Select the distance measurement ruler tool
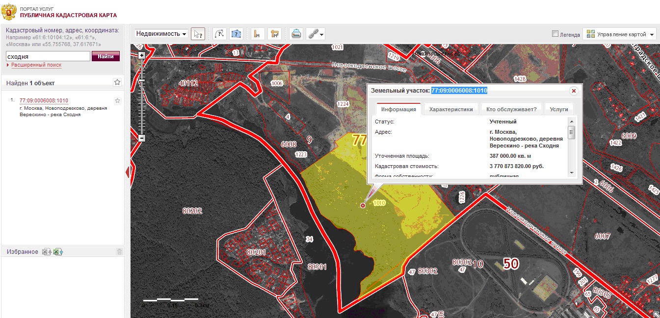Image resolution: width=660 pixels, height=318 pixels. [x=258, y=34]
